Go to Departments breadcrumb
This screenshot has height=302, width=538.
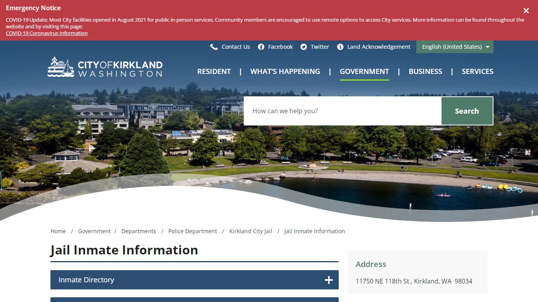139,231
